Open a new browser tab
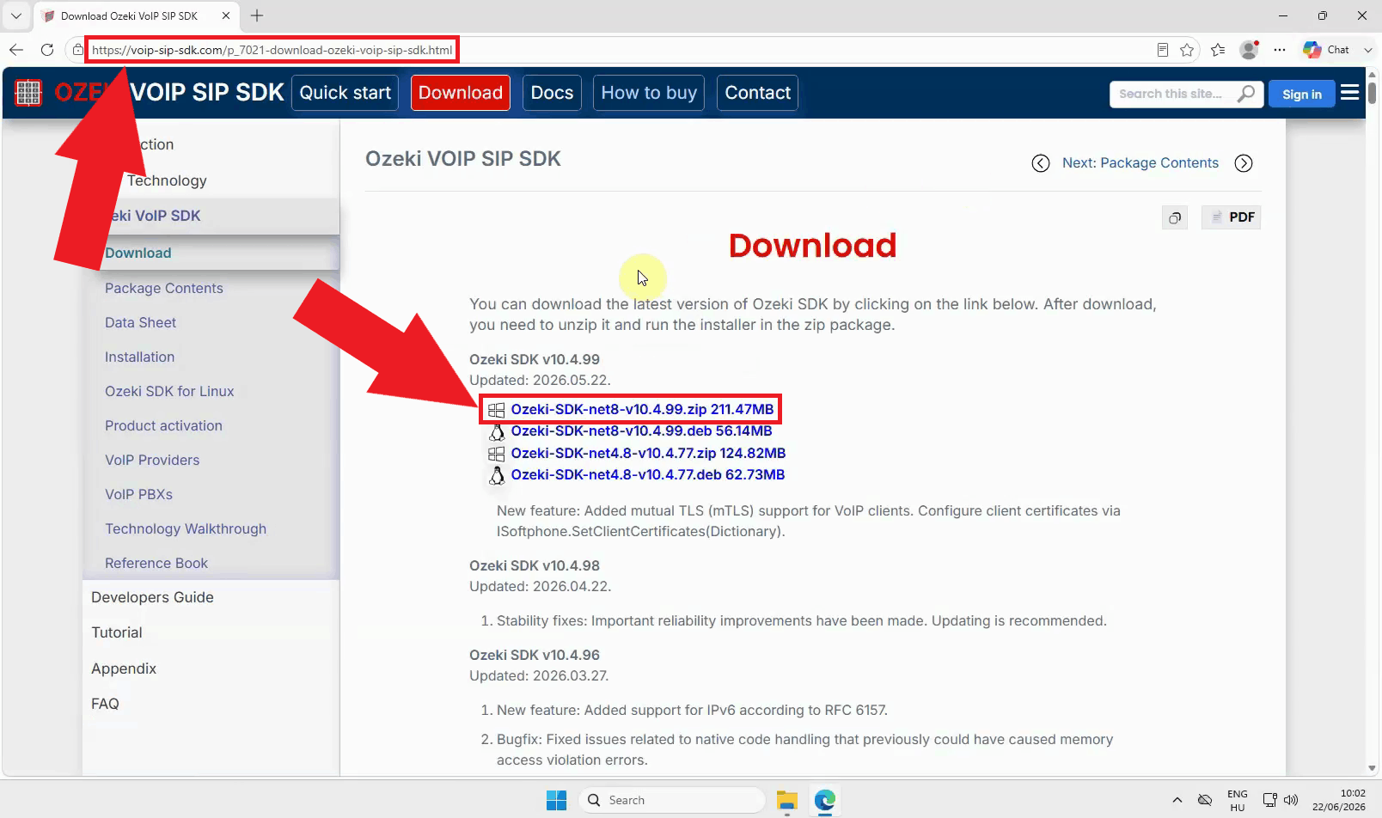Viewport: 1382px width, 818px height. click(x=257, y=15)
